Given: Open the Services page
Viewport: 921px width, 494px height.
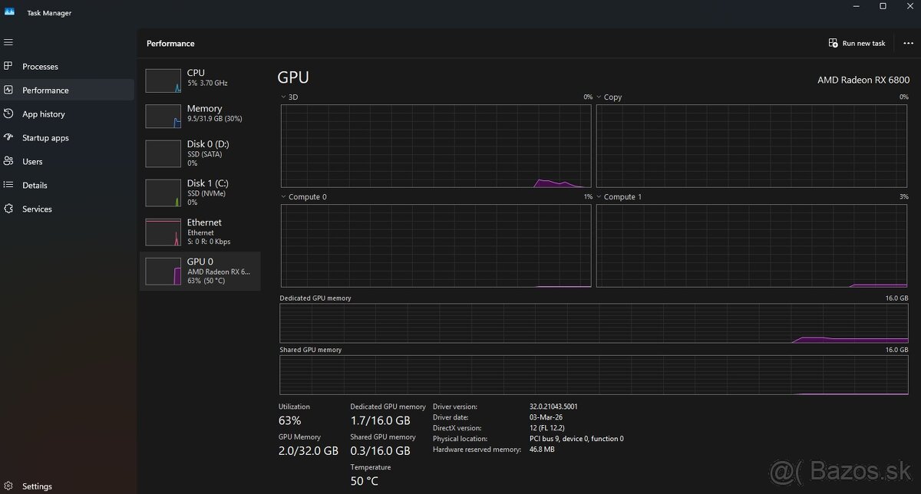Looking at the screenshot, I should (x=68, y=209).
